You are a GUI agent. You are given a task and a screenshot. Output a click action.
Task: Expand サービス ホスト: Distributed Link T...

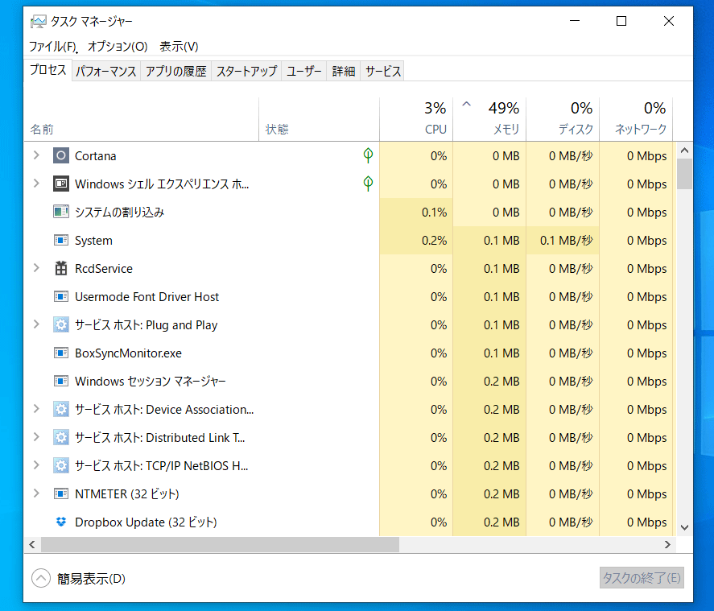click(x=36, y=438)
